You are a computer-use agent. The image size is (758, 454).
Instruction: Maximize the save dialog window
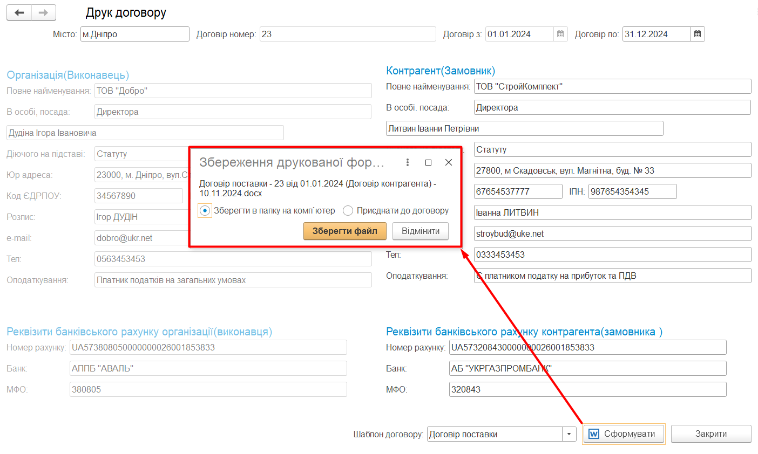[428, 162]
